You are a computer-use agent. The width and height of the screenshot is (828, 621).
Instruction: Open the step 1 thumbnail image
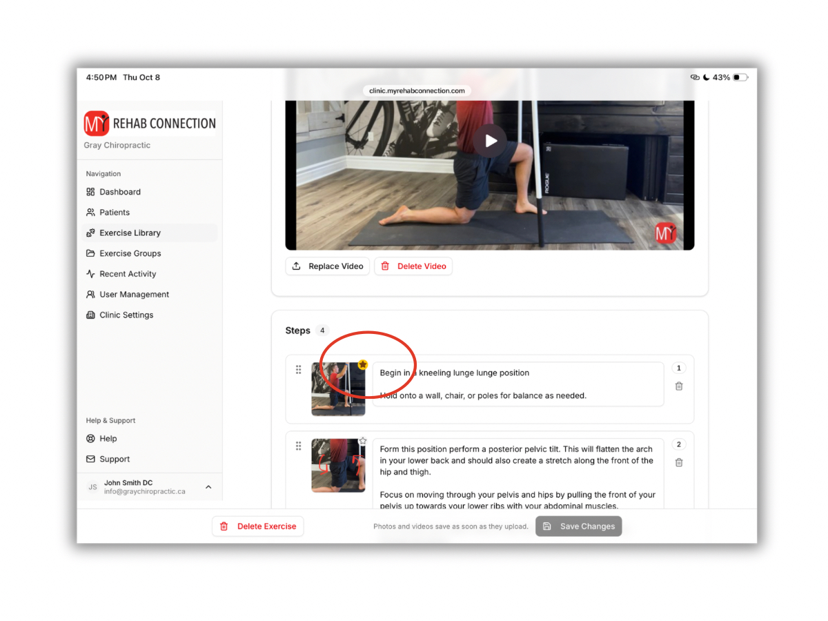[338, 389]
